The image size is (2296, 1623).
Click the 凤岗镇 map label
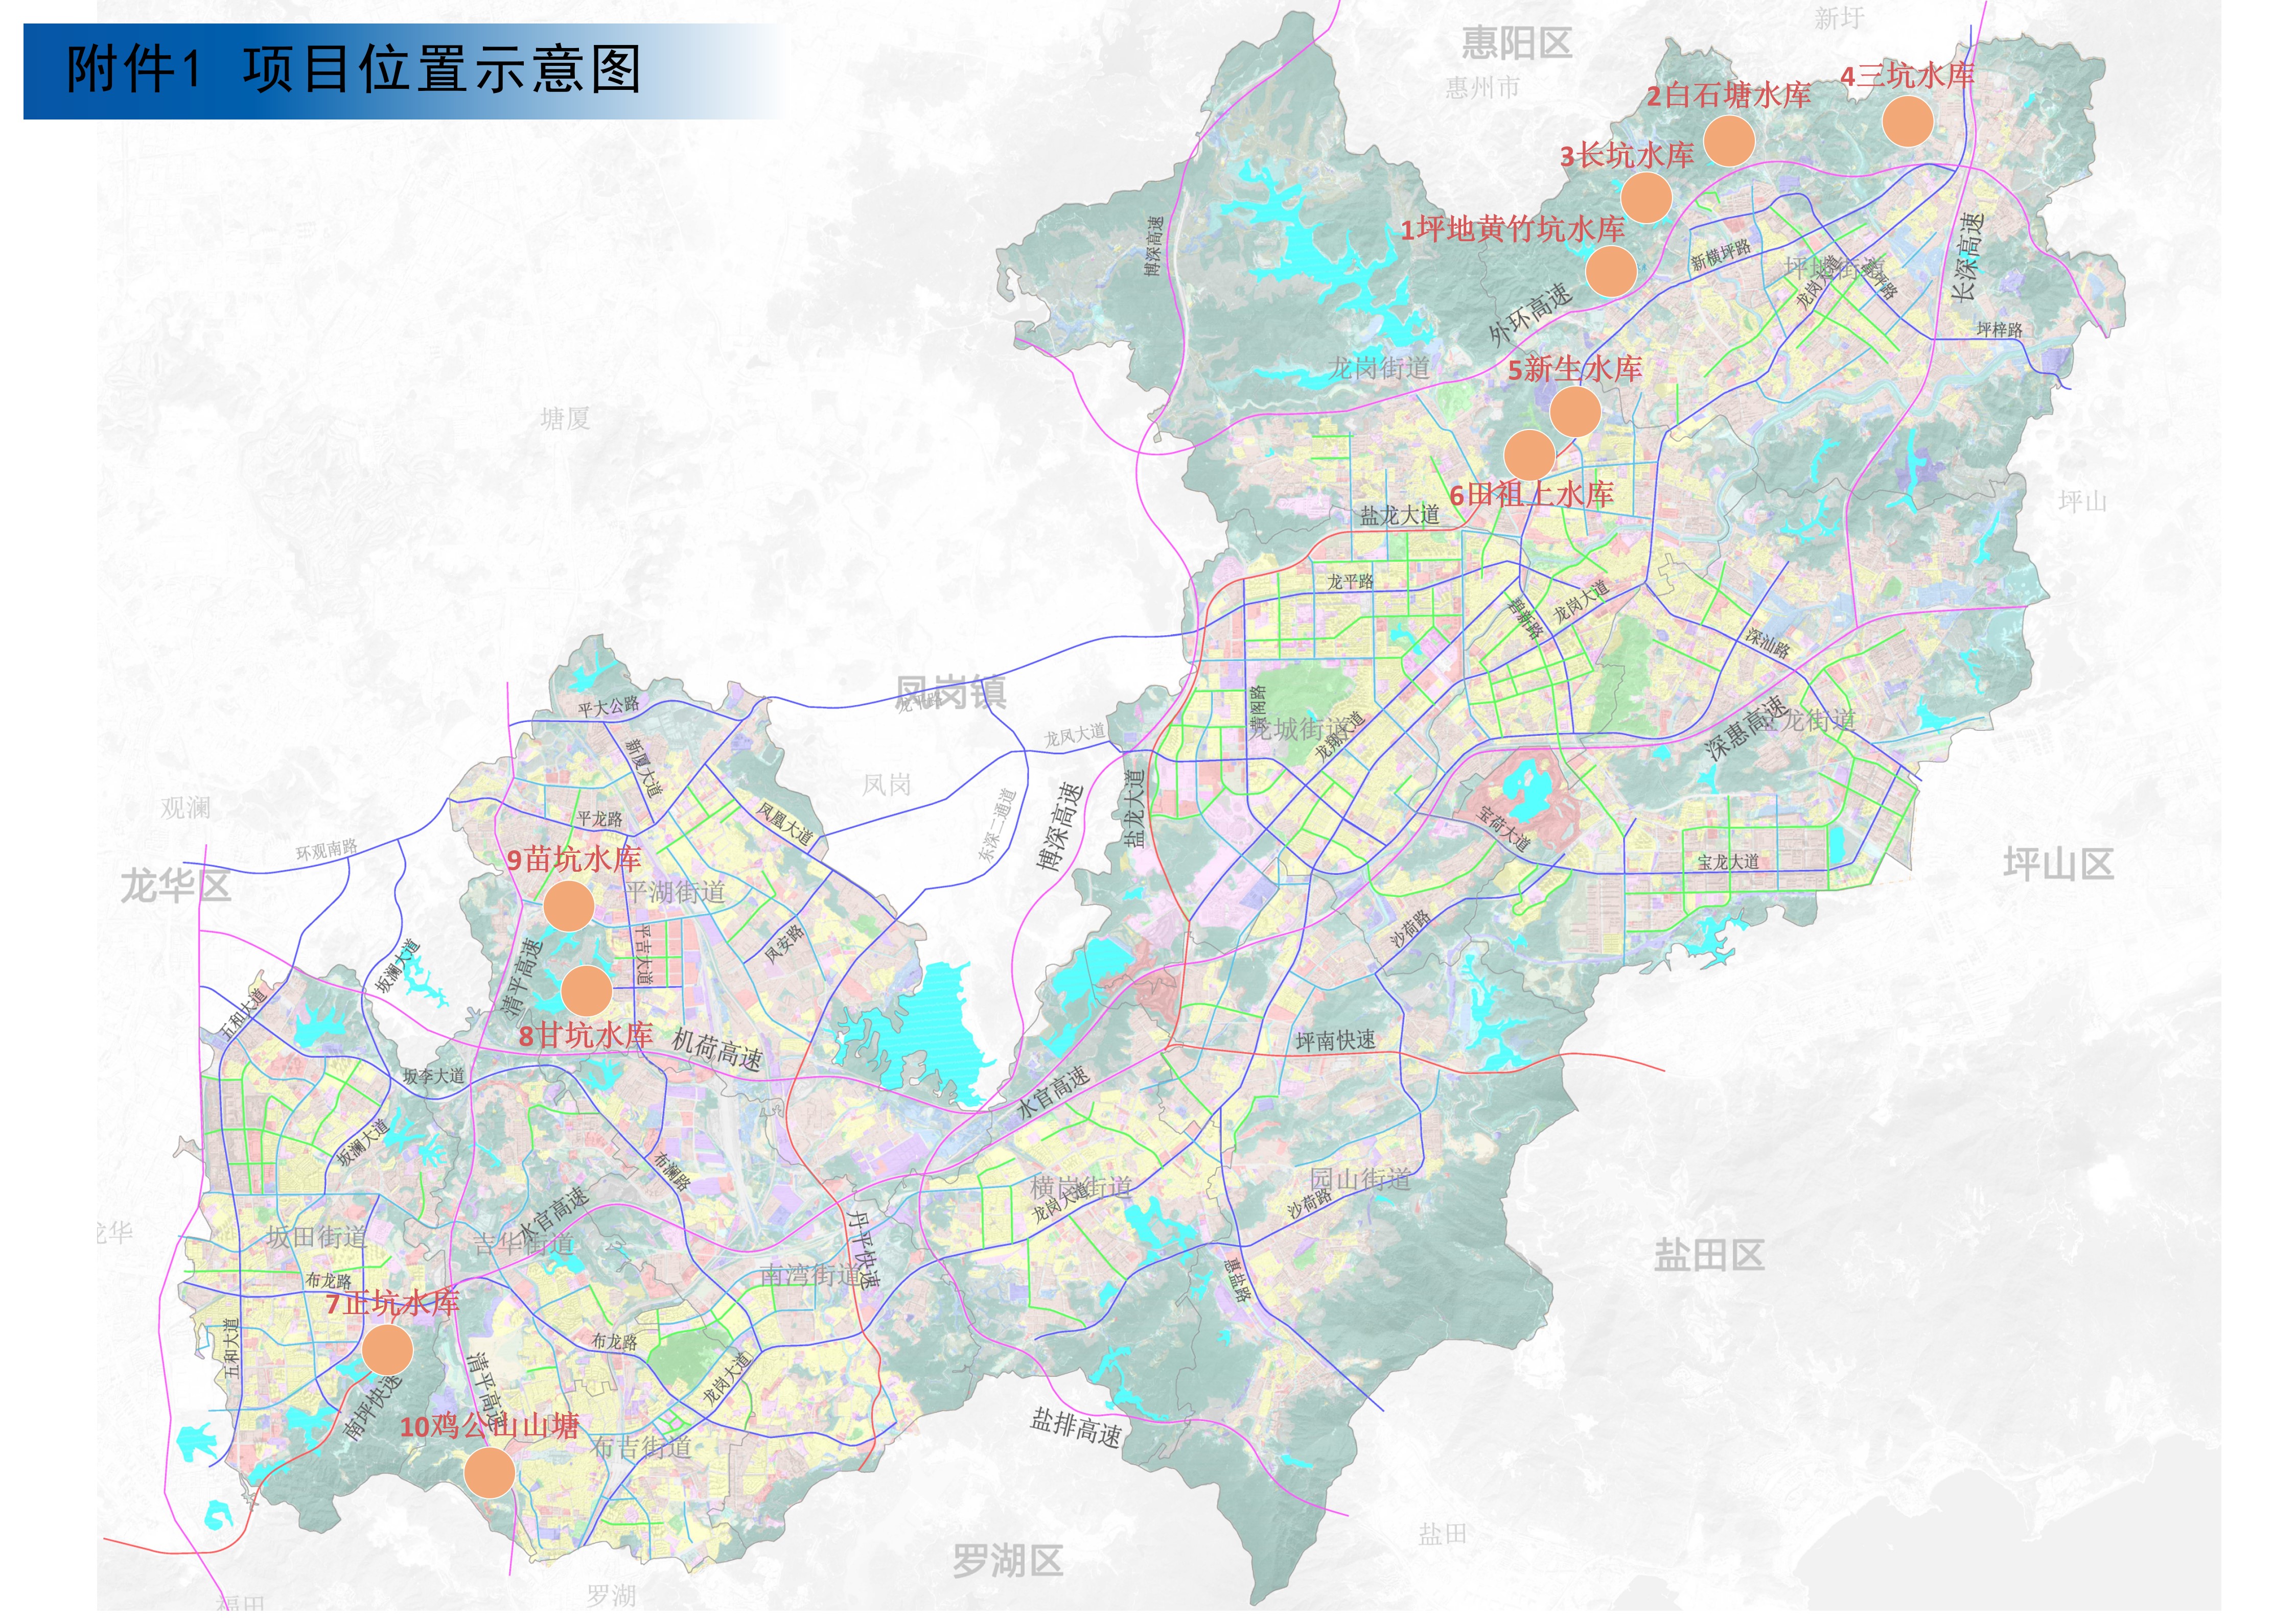click(950, 691)
